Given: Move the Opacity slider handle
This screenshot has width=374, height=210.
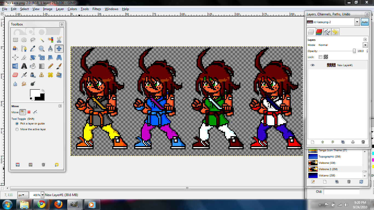Looking at the screenshot, I should click(x=354, y=51).
